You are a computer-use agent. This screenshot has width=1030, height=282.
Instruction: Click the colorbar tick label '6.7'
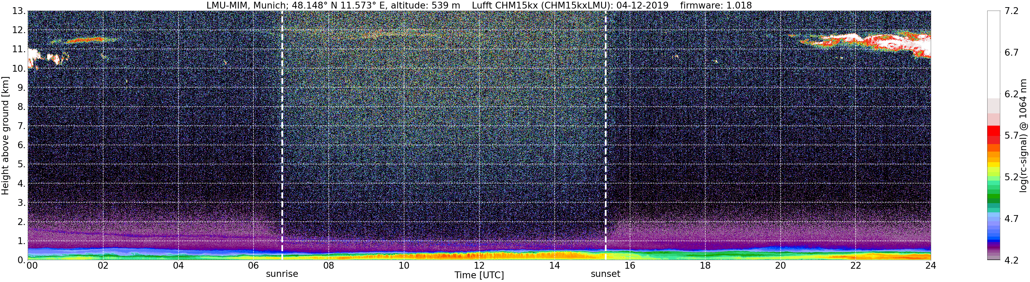click(x=1012, y=52)
